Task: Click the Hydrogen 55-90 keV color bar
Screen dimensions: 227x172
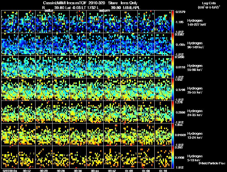Action: click(173, 67)
